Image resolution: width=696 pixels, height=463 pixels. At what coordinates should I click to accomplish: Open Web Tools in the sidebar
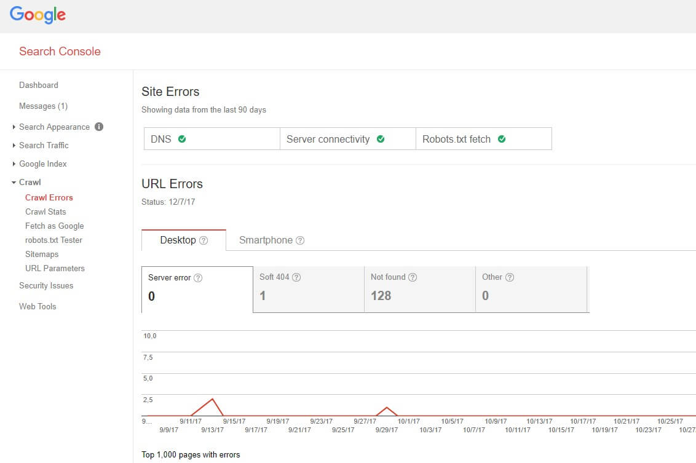[38, 306]
